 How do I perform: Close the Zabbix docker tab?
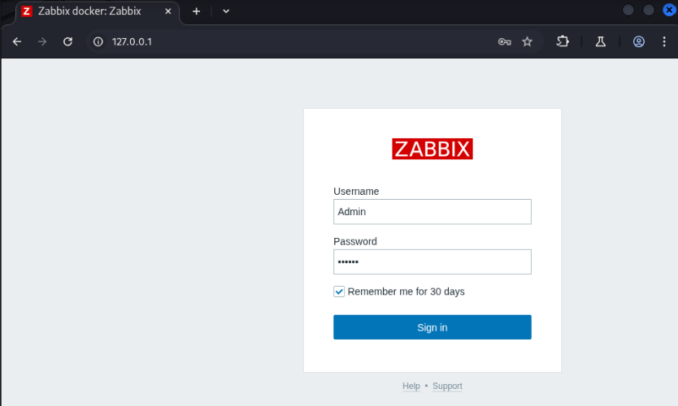pos(168,11)
